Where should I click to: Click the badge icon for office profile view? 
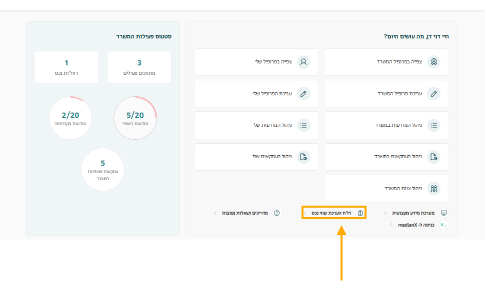[434, 62]
